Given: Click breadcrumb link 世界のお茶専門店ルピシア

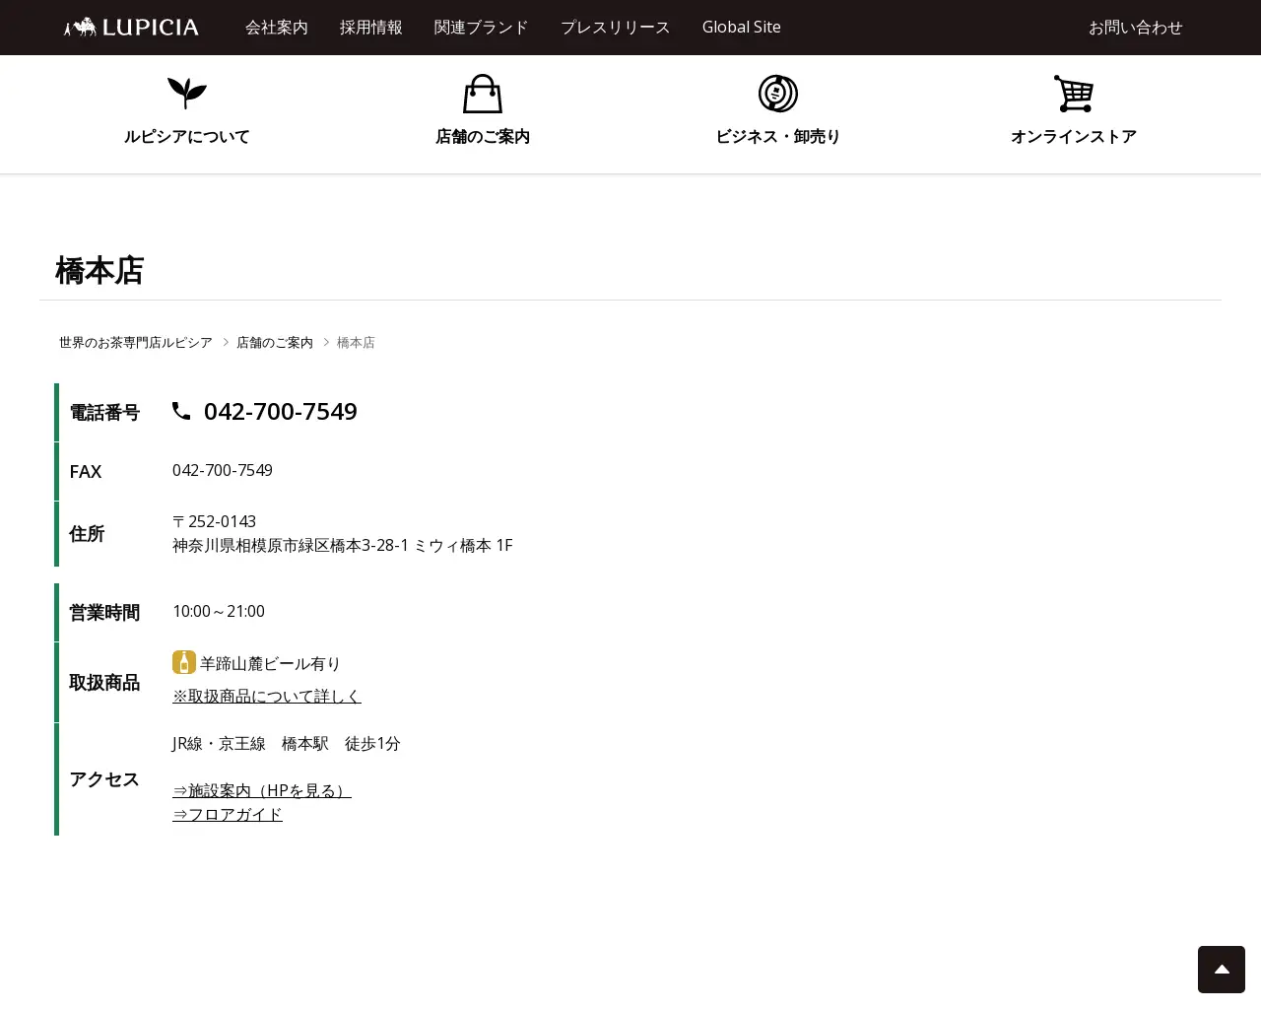Looking at the screenshot, I should (135, 342).
